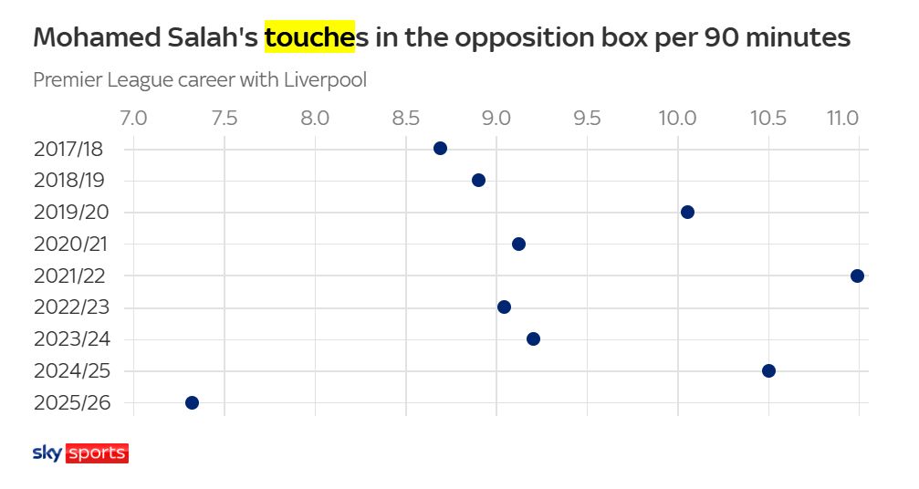Click the 2025/26 lowest data point
Screen dimensions: 919x489
click(x=192, y=402)
